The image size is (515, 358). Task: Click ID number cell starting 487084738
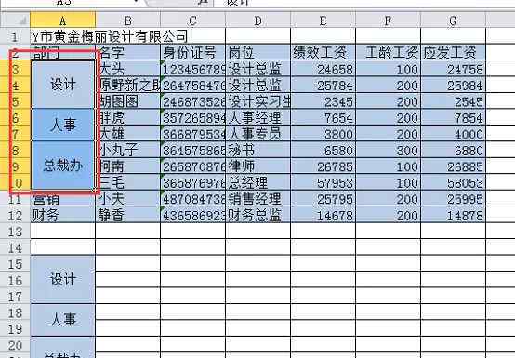pos(192,199)
